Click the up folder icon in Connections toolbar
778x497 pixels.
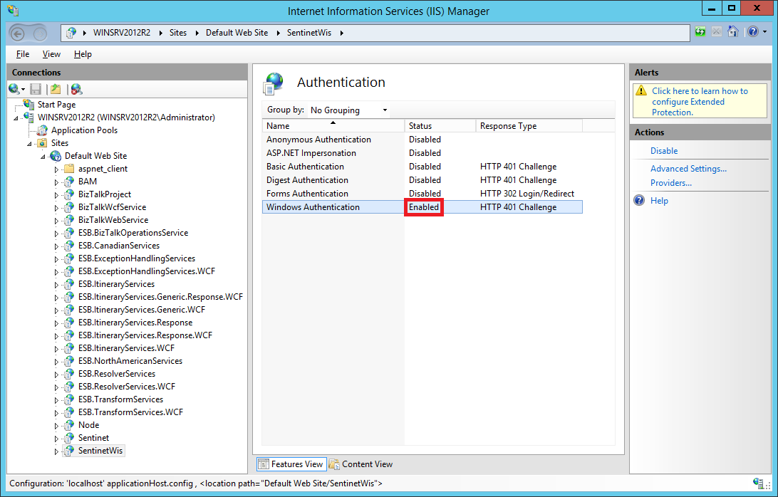point(56,89)
